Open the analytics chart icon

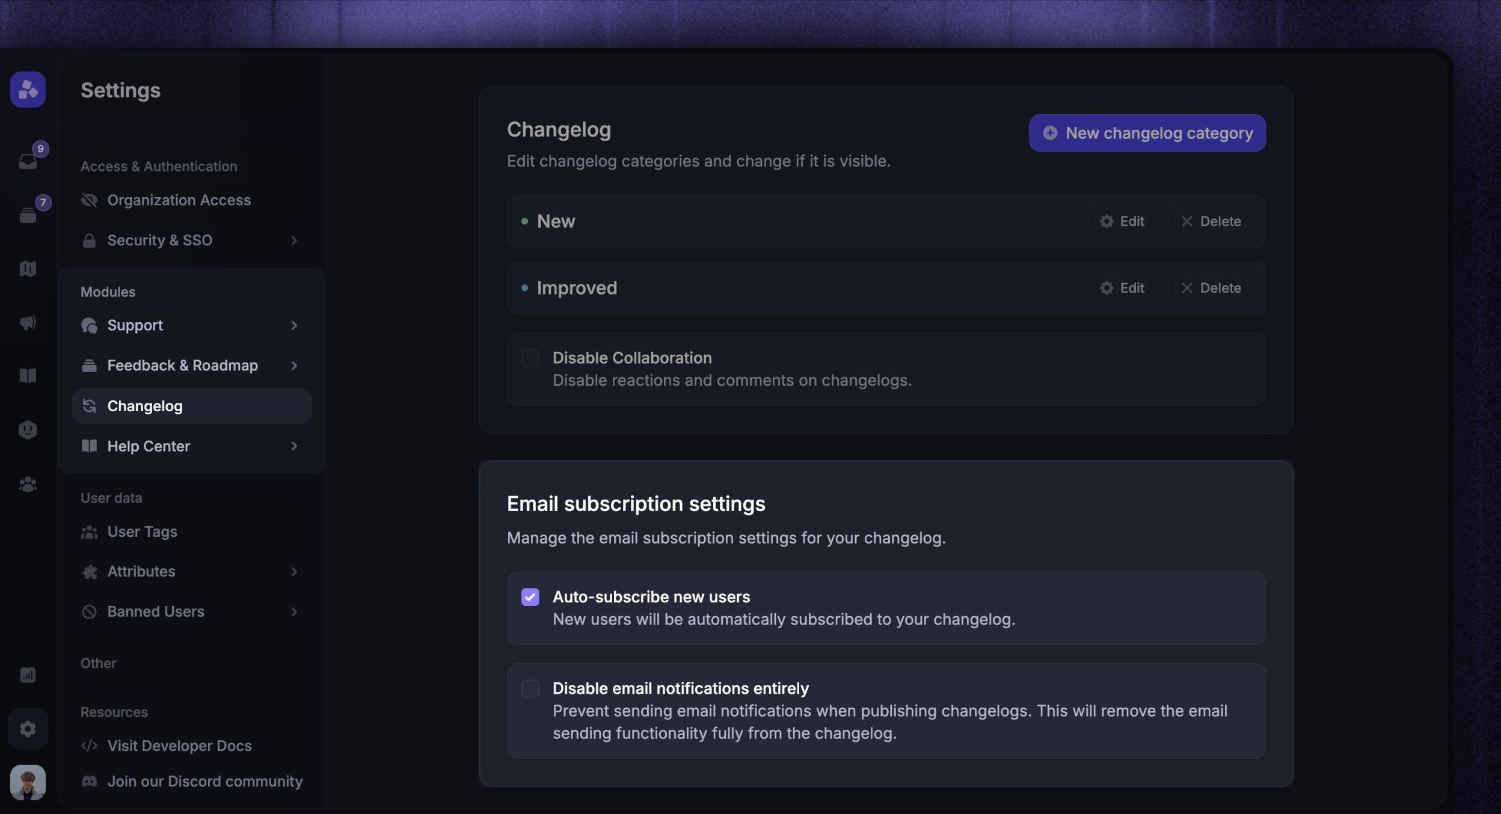pyautogui.click(x=28, y=675)
